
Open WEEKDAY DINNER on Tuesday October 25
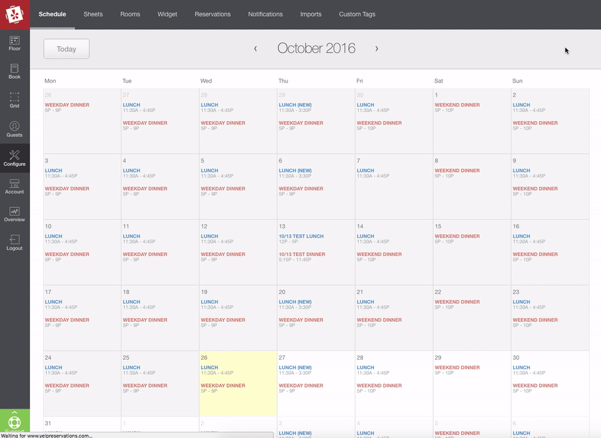[145, 386]
